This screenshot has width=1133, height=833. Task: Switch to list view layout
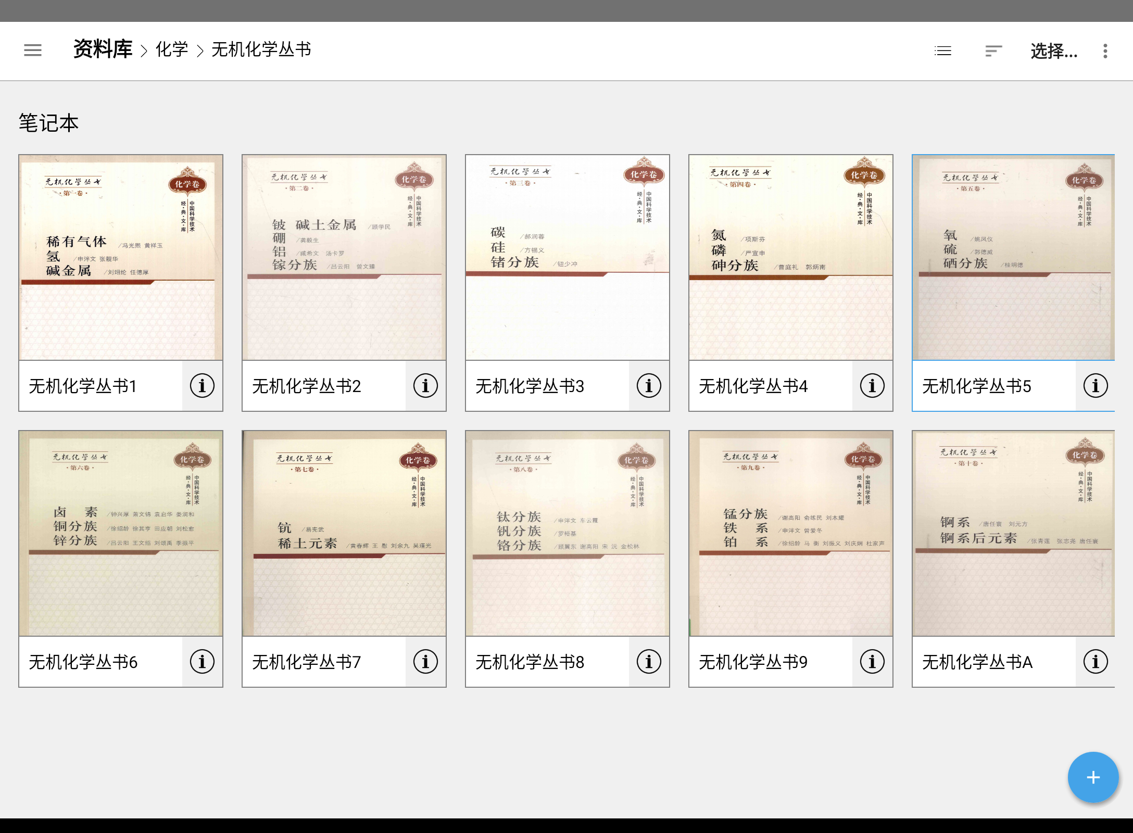coord(942,51)
